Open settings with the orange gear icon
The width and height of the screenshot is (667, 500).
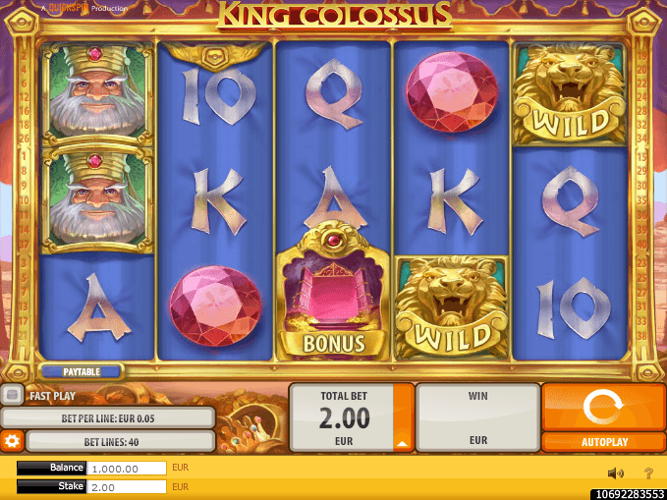tap(12, 441)
